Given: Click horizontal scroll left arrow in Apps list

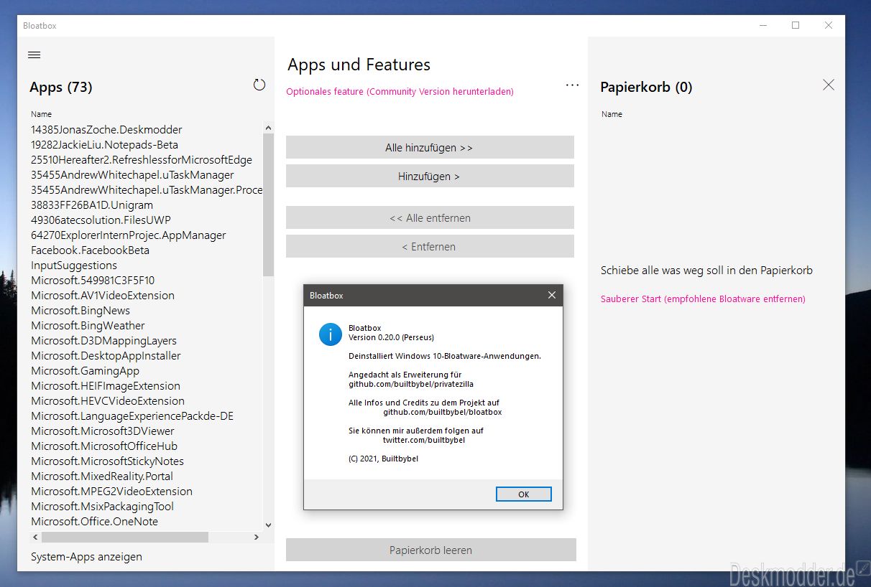Looking at the screenshot, I should tap(36, 537).
